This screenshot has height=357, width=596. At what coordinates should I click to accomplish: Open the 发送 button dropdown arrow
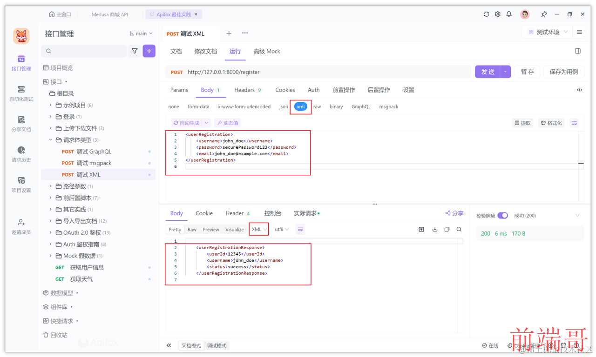[x=506, y=72]
